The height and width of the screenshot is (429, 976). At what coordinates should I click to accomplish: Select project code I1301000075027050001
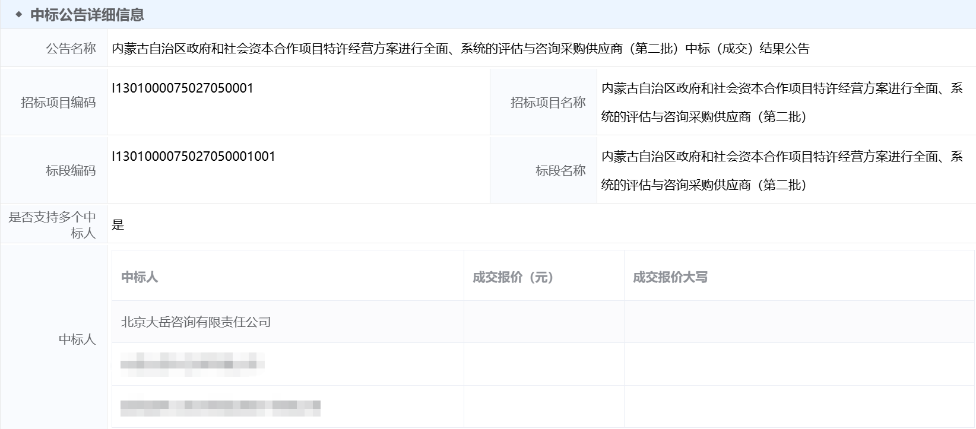click(182, 88)
